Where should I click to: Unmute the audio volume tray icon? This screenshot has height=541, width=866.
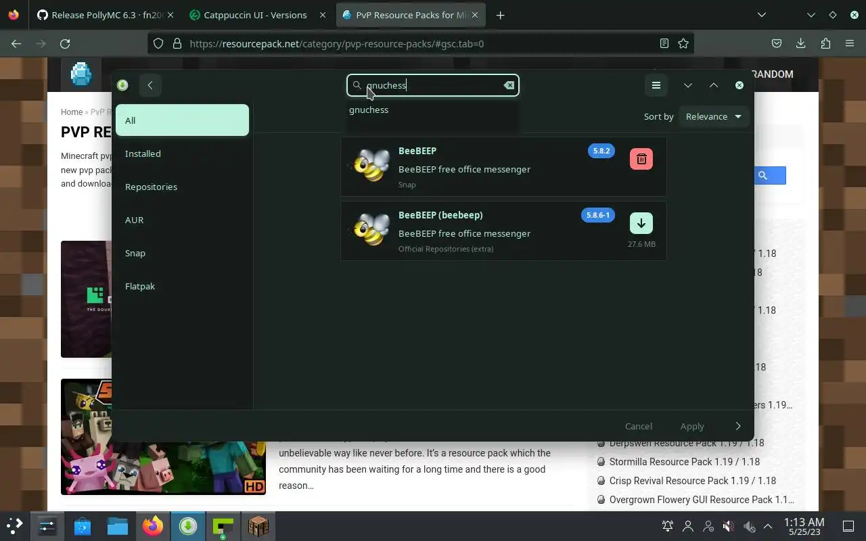click(728, 526)
